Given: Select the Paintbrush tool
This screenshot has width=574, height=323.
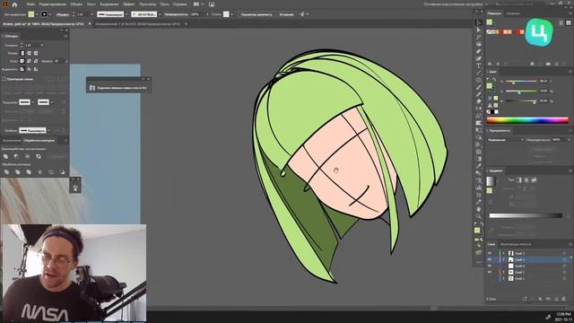Looking at the screenshot, I should point(478,87).
